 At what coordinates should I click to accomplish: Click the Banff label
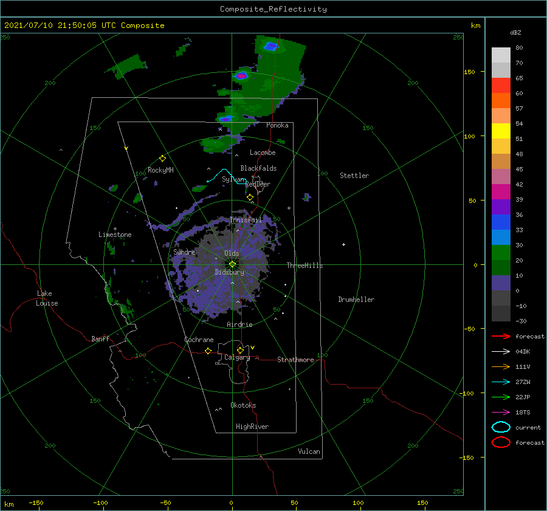pos(100,338)
